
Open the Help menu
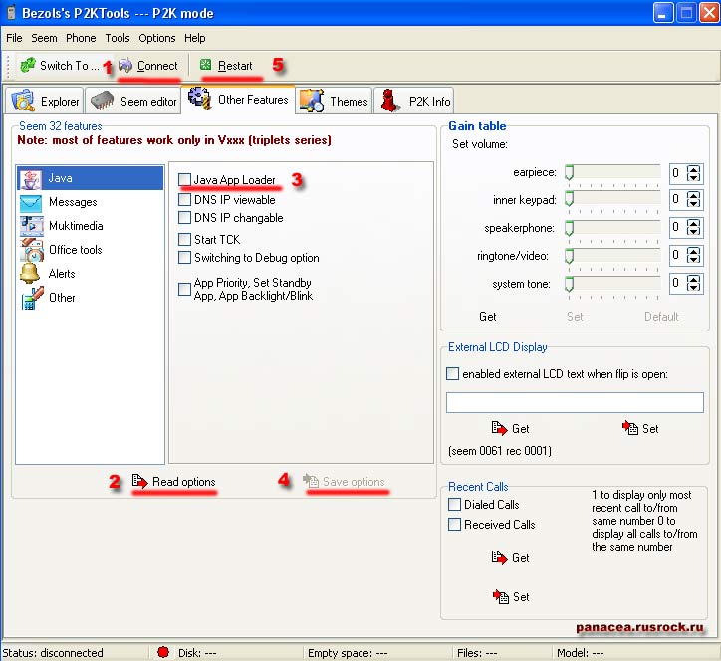(x=194, y=38)
